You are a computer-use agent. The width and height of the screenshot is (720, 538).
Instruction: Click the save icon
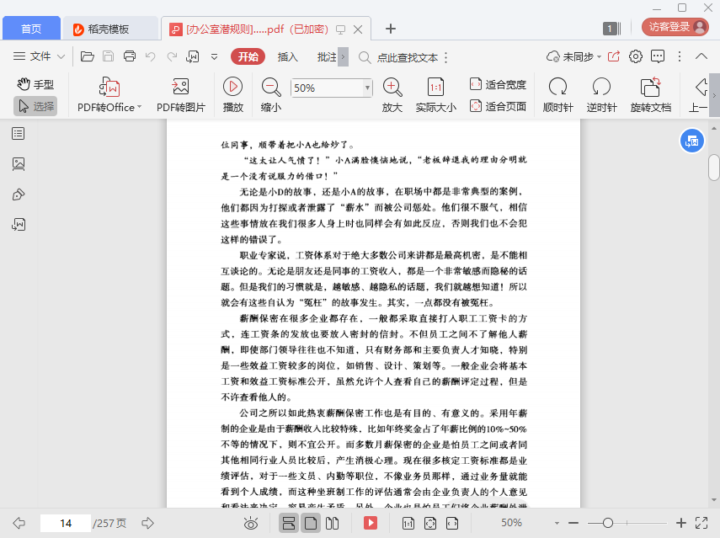pos(108,56)
